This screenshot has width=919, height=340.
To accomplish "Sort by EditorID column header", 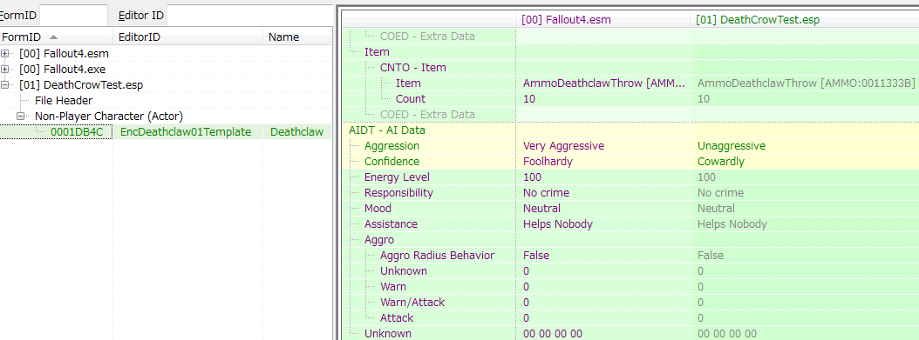I will tap(187, 37).
